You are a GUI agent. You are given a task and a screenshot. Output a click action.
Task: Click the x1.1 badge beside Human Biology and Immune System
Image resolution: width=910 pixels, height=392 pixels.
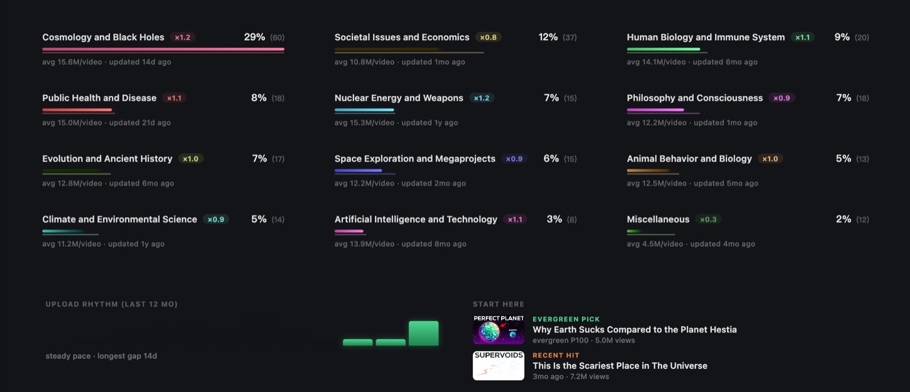tap(803, 37)
